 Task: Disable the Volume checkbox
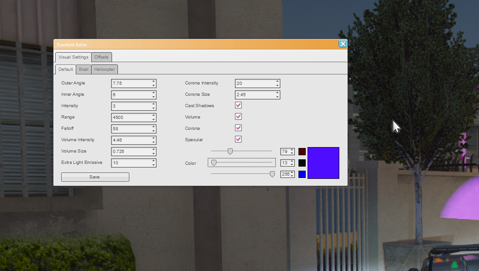(238, 117)
